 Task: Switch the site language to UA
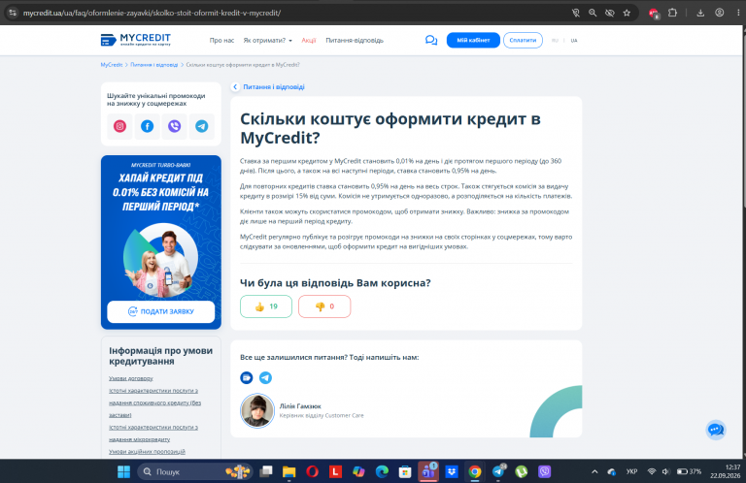click(574, 41)
